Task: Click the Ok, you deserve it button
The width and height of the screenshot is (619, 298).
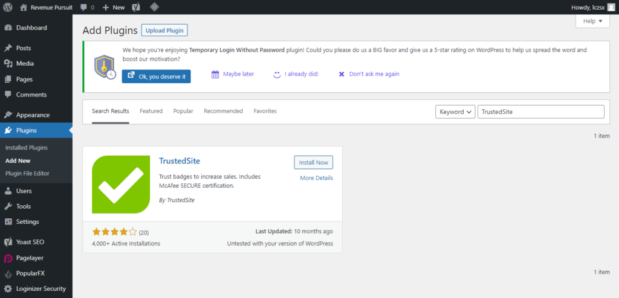Action: pos(157,77)
